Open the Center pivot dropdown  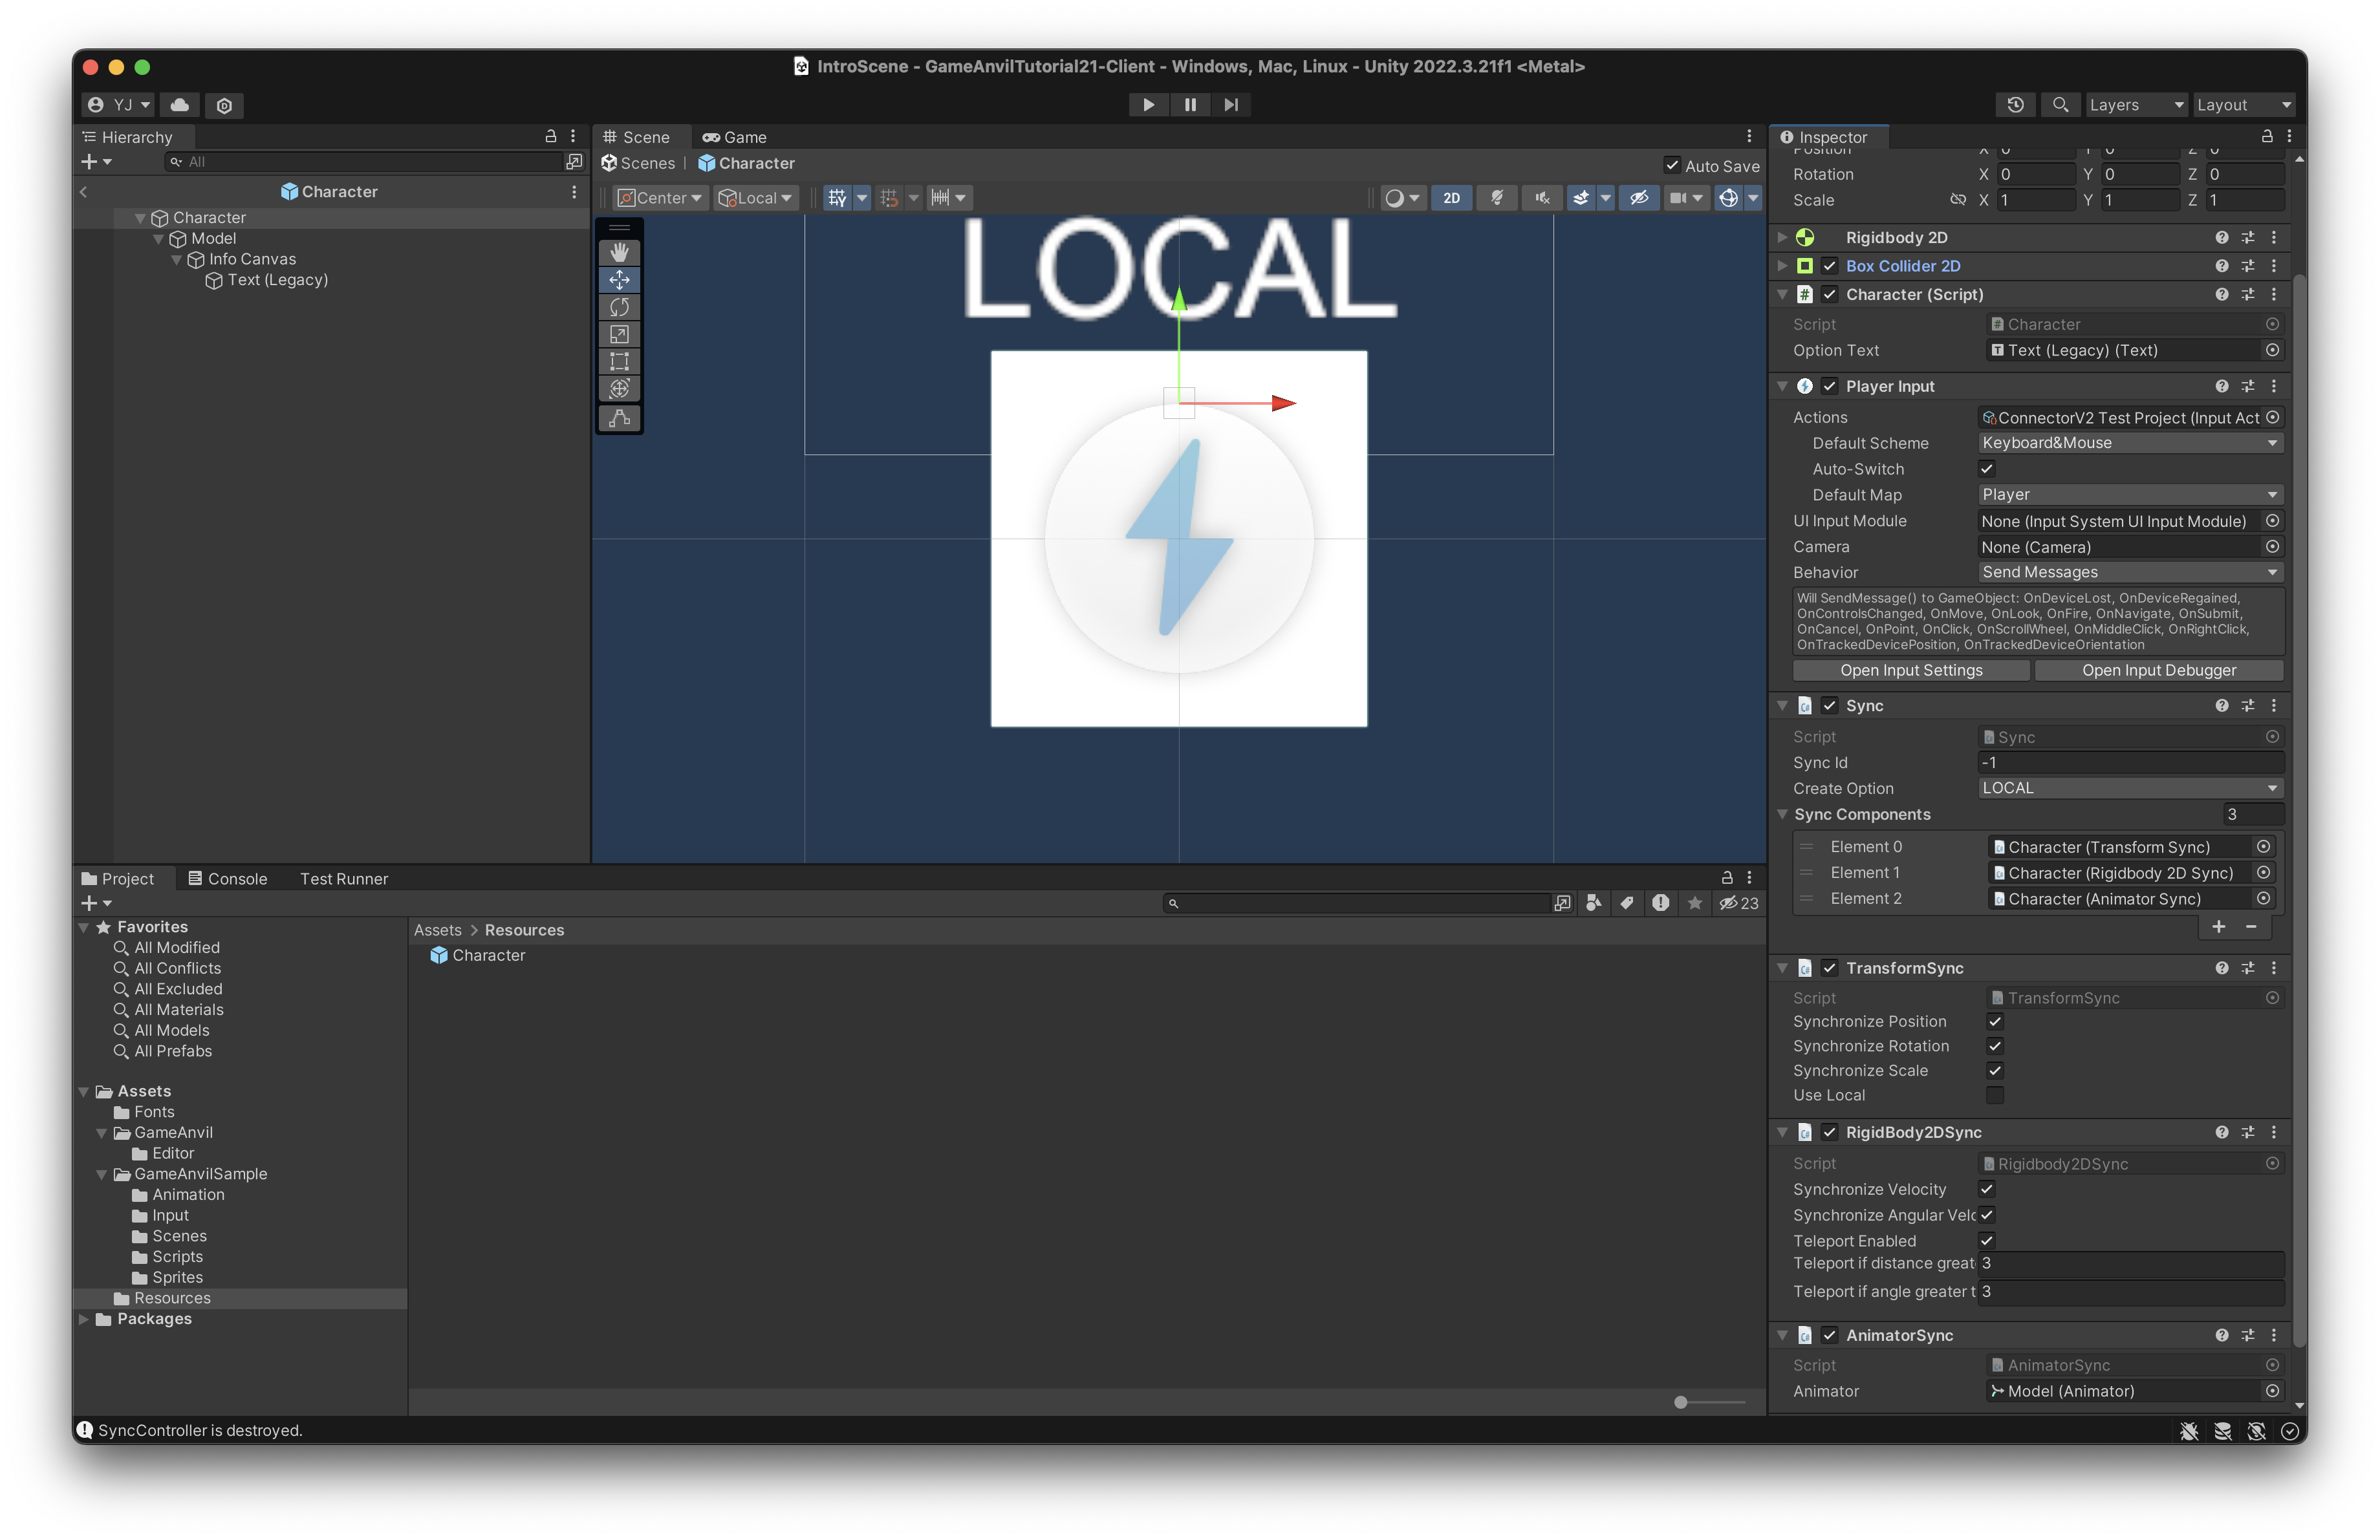[660, 198]
